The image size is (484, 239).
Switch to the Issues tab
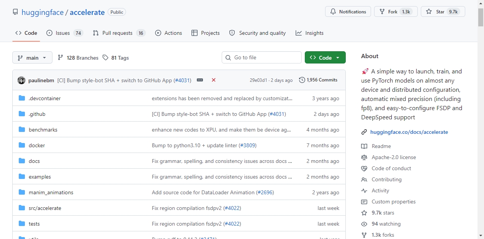coord(64,33)
